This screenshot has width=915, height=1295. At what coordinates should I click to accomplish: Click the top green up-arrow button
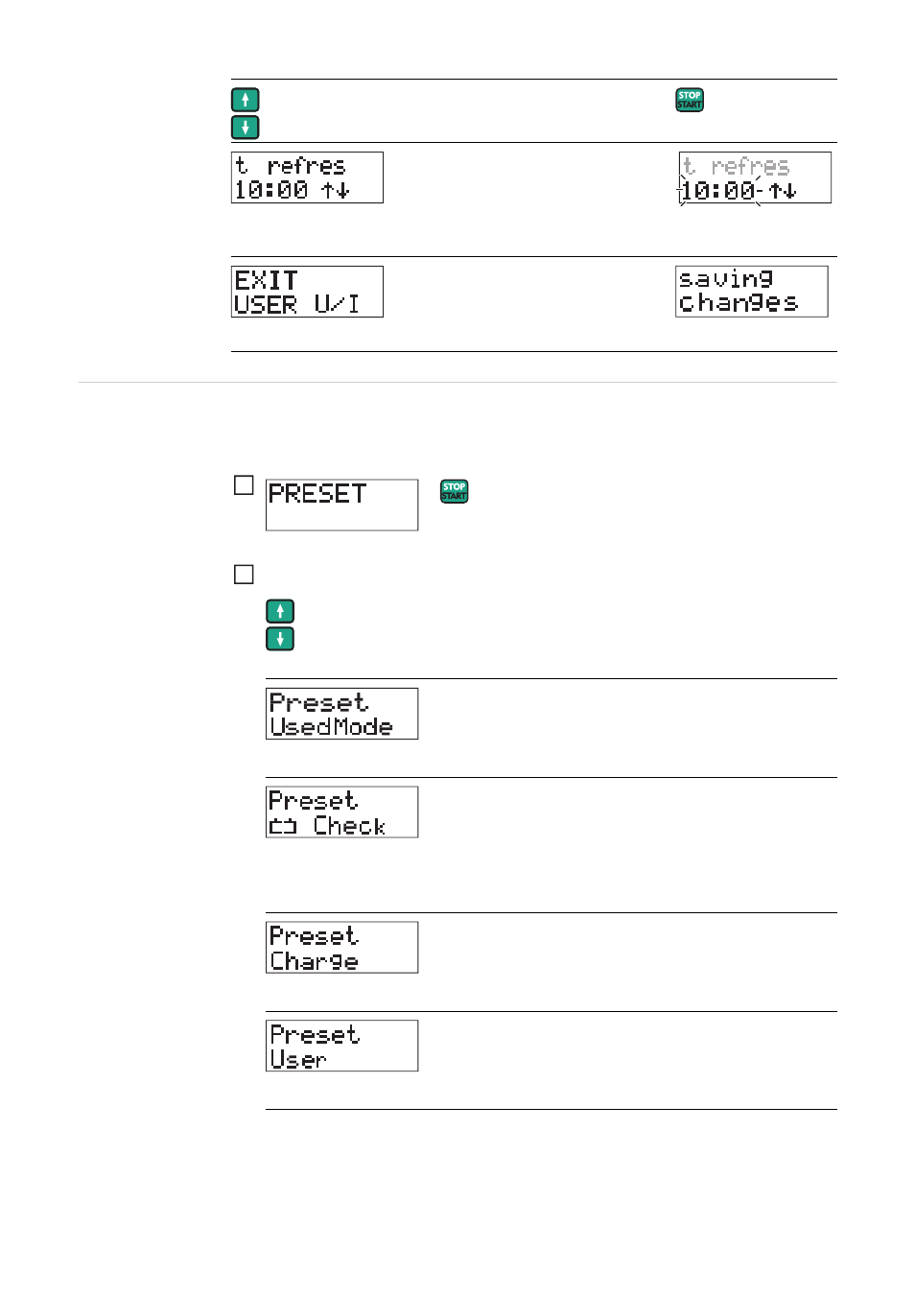[245, 100]
